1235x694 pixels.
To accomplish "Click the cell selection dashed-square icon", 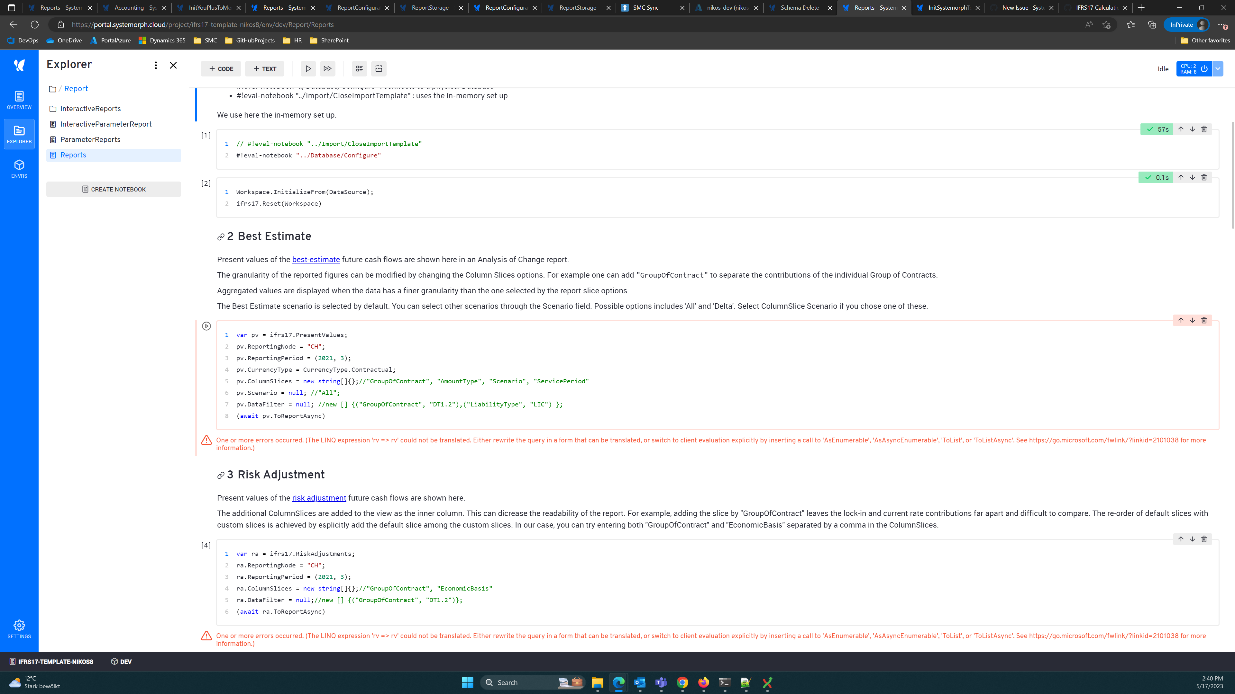I will click(x=379, y=68).
